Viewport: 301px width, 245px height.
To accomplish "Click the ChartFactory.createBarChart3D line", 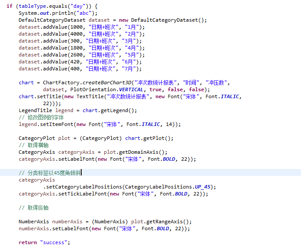I will click(124, 83).
